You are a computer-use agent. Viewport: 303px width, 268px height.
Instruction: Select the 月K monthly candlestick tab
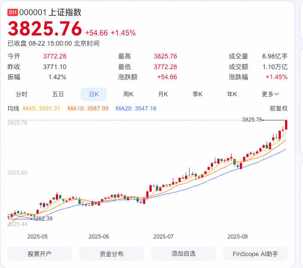163,94
